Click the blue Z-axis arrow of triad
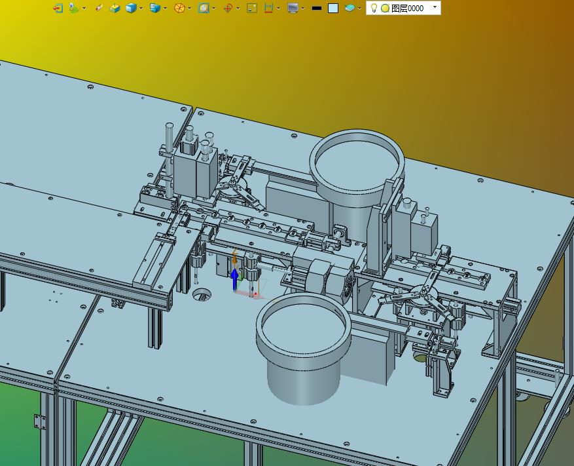Screen dimensions: 574x466 point(235,279)
